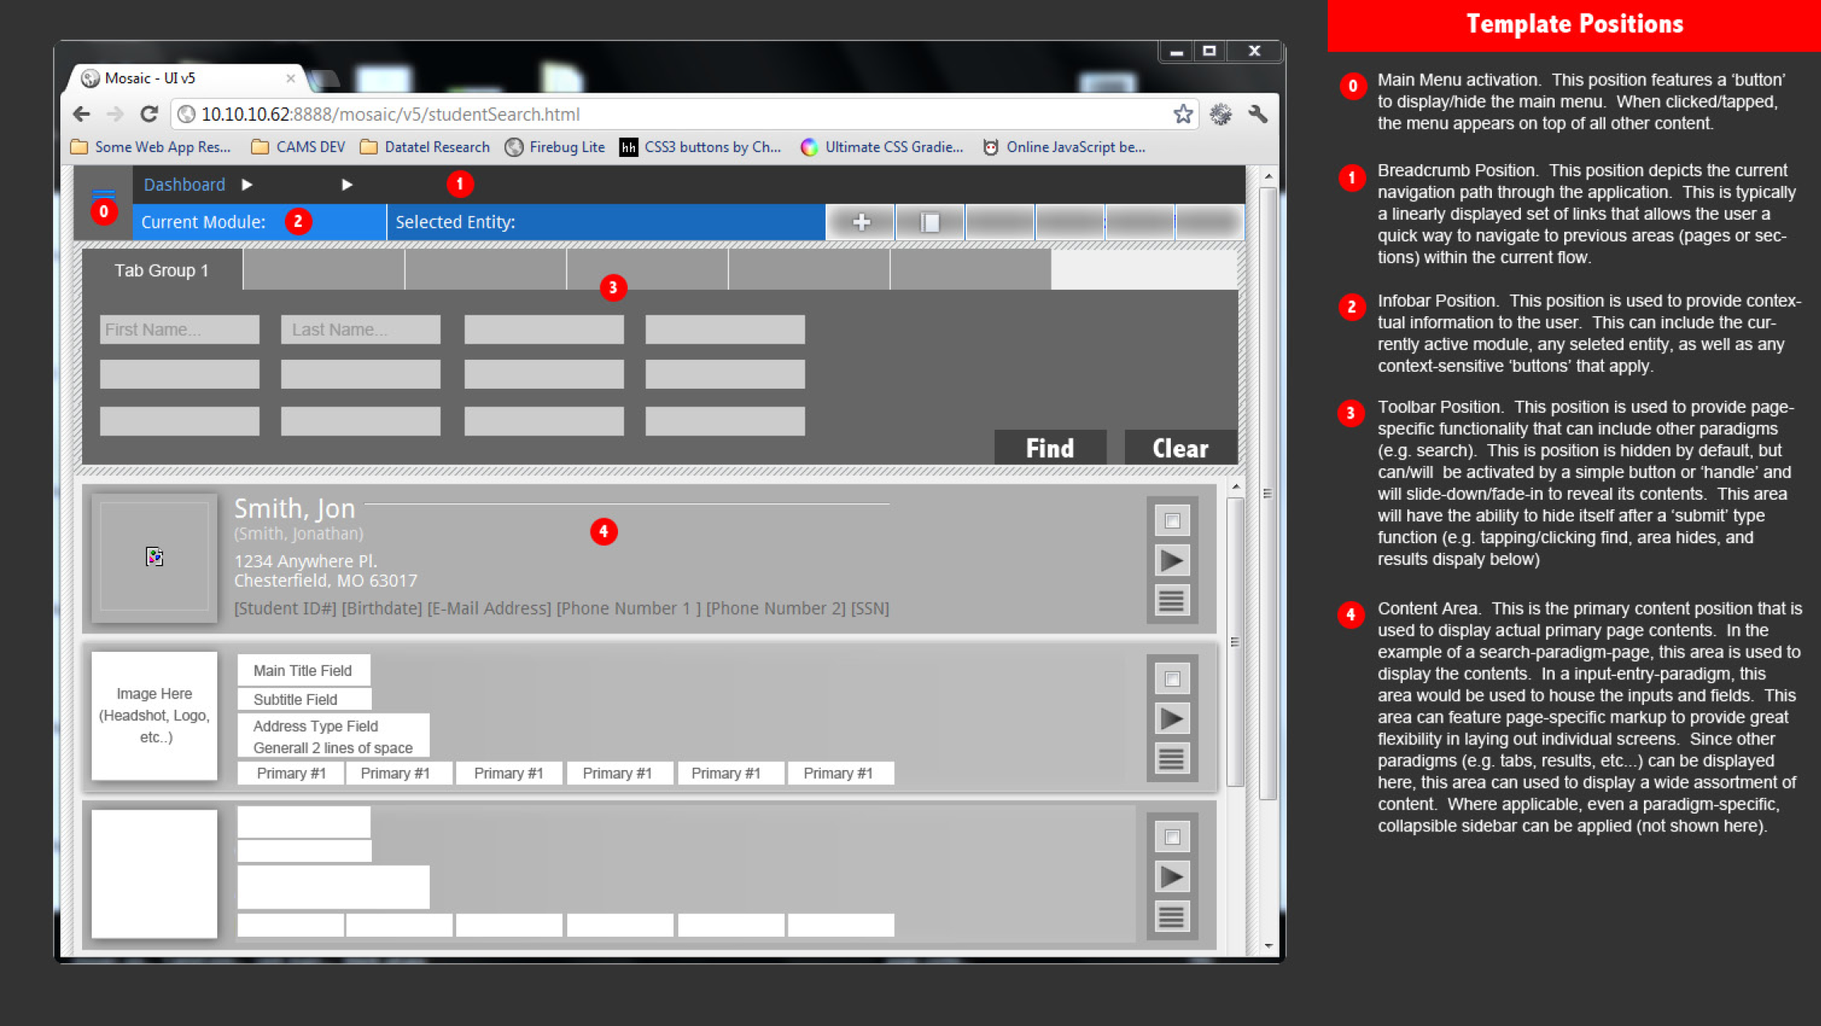Click the browser reload button
The height and width of the screenshot is (1026, 1821).
(149, 114)
